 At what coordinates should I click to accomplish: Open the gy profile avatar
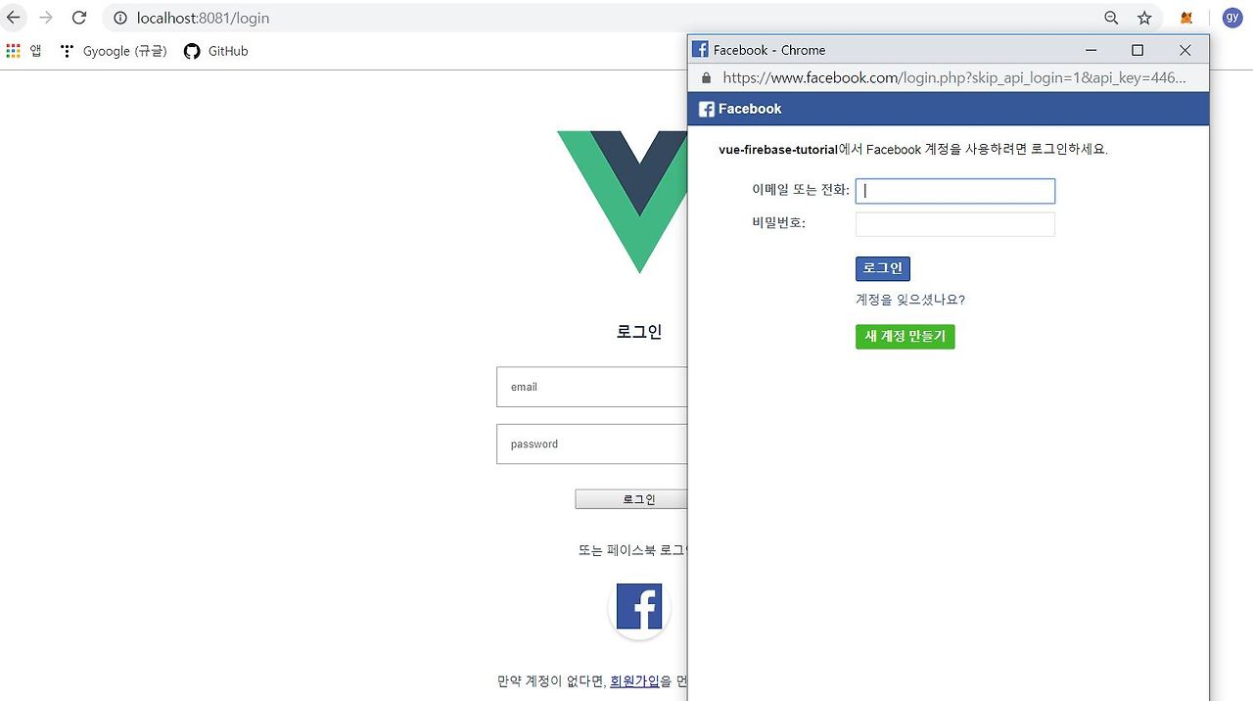point(1231,18)
